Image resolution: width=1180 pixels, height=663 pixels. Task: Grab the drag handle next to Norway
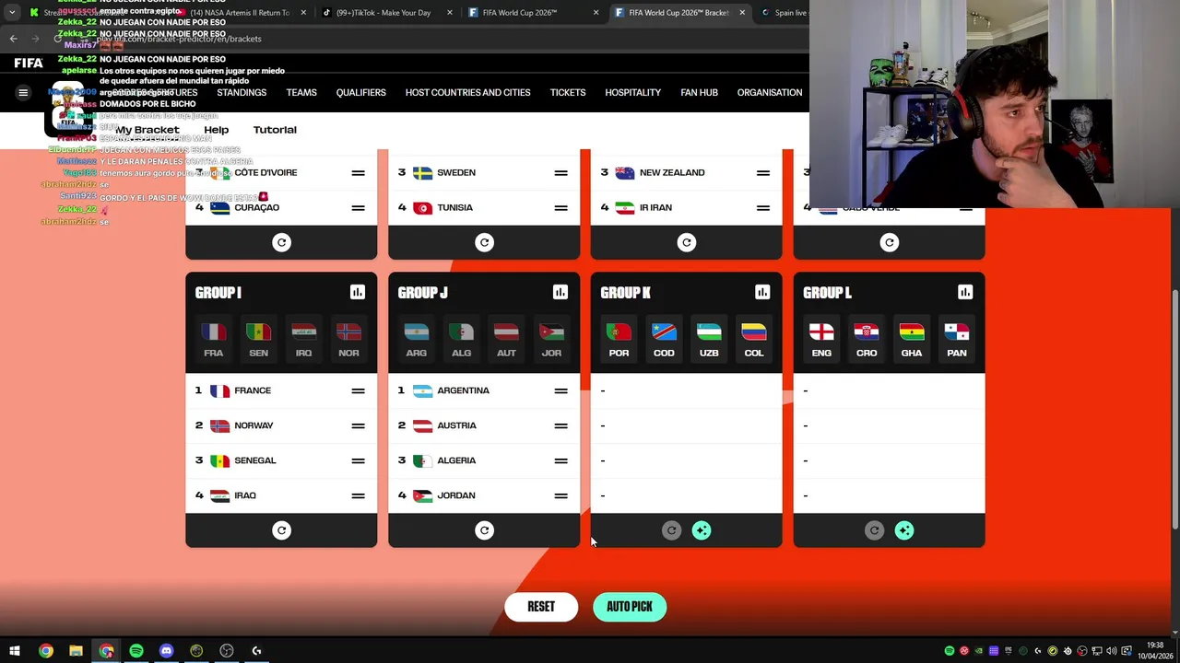[x=358, y=425]
